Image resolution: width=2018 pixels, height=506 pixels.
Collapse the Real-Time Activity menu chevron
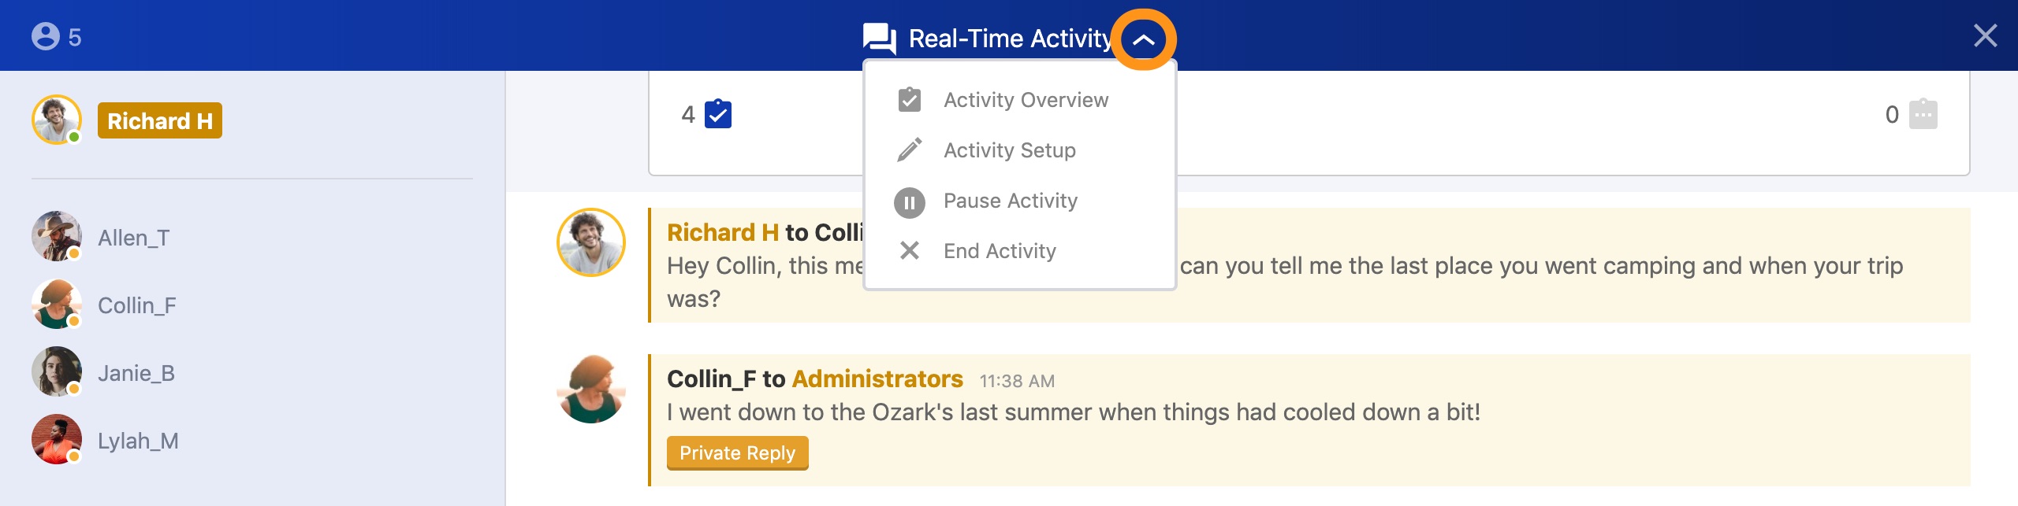click(1142, 38)
